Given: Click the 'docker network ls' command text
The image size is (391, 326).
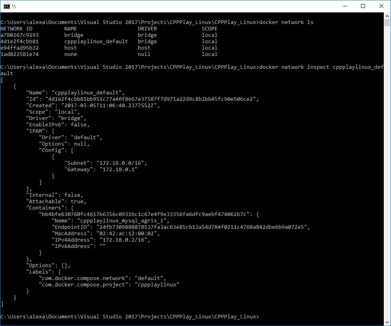Looking at the screenshot, I should click(x=286, y=22).
